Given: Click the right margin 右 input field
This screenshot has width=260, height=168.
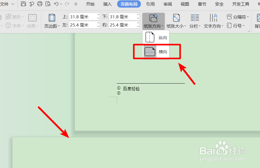Looking at the screenshot, I should pyautogui.click(x=123, y=25).
